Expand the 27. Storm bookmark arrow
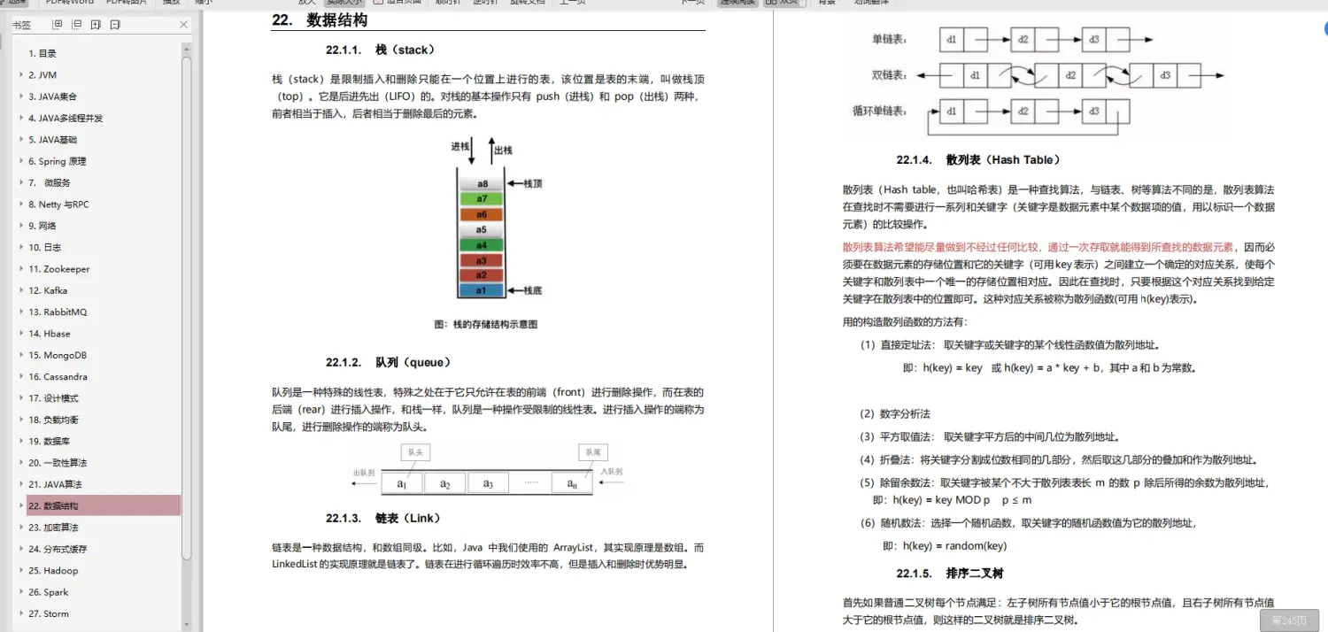The image size is (1328, 632). click(x=21, y=613)
